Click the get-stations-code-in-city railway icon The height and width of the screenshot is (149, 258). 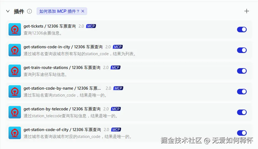point(15,50)
